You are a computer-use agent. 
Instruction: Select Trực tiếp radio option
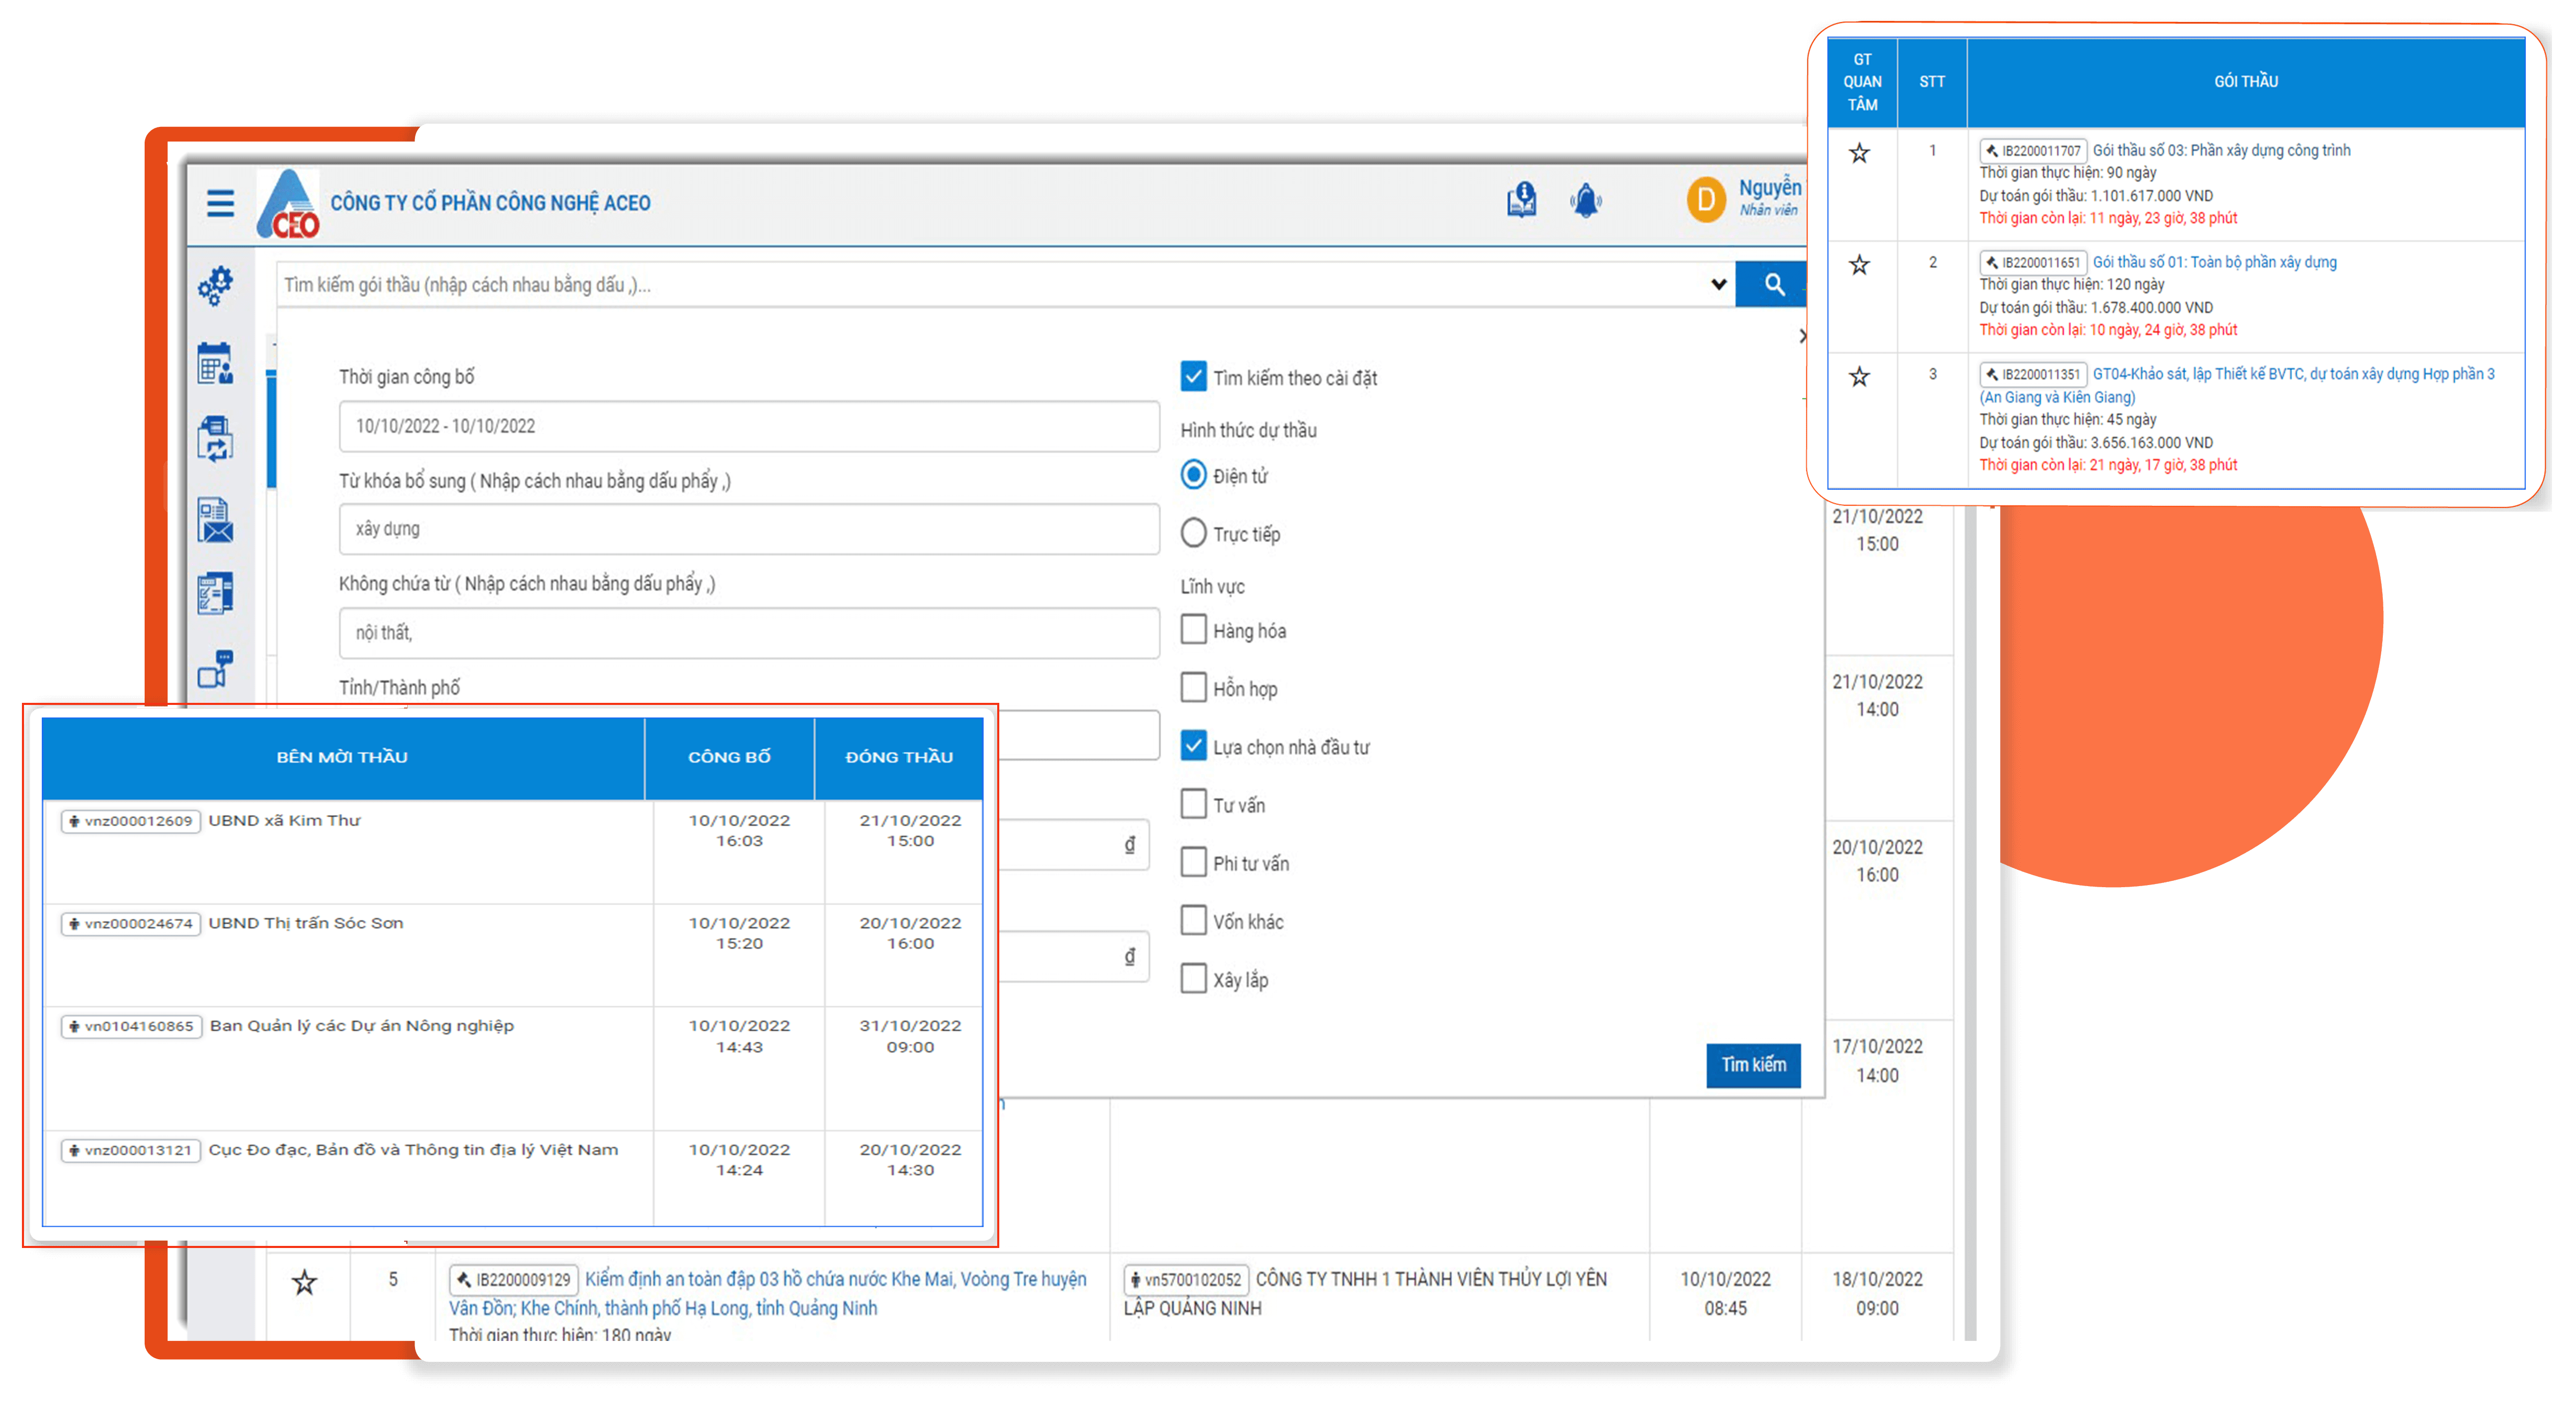tap(1193, 533)
